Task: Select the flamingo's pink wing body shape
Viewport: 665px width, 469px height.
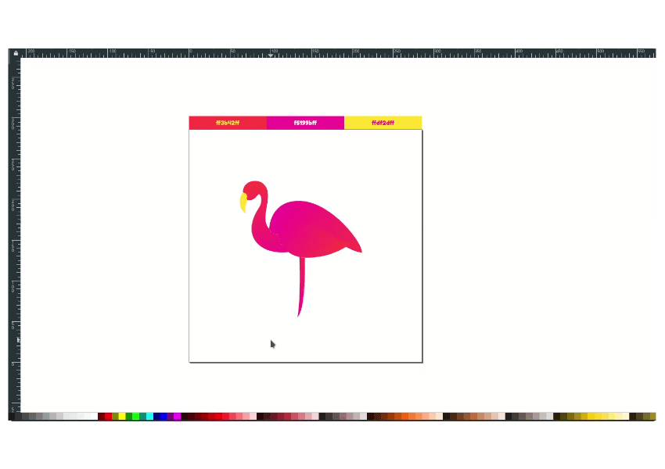Action: [316, 231]
